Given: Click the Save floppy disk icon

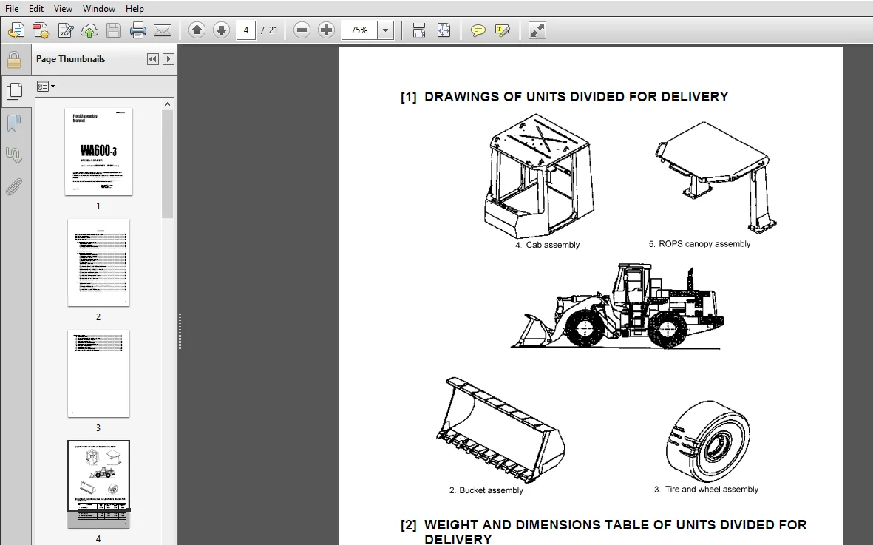Looking at the screenshot, I should pos(114,30).
